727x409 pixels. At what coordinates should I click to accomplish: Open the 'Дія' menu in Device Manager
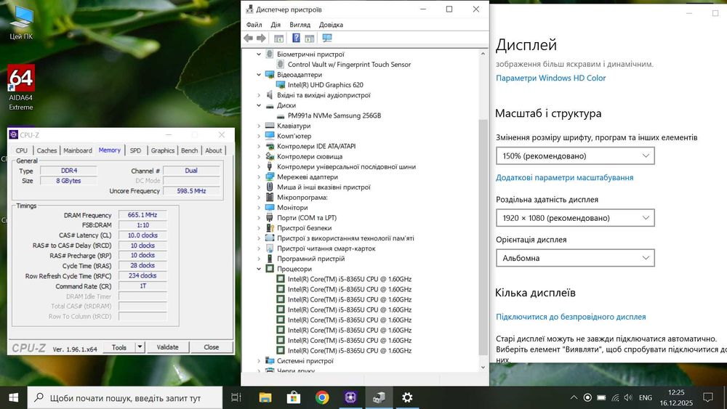[x=276, y=25]
